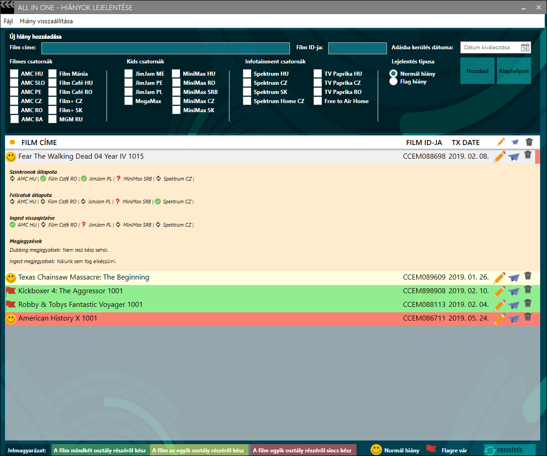Click paper plane send icon for Texas Chainsaw Massacre
547x456 pixels.
(514, 277)
